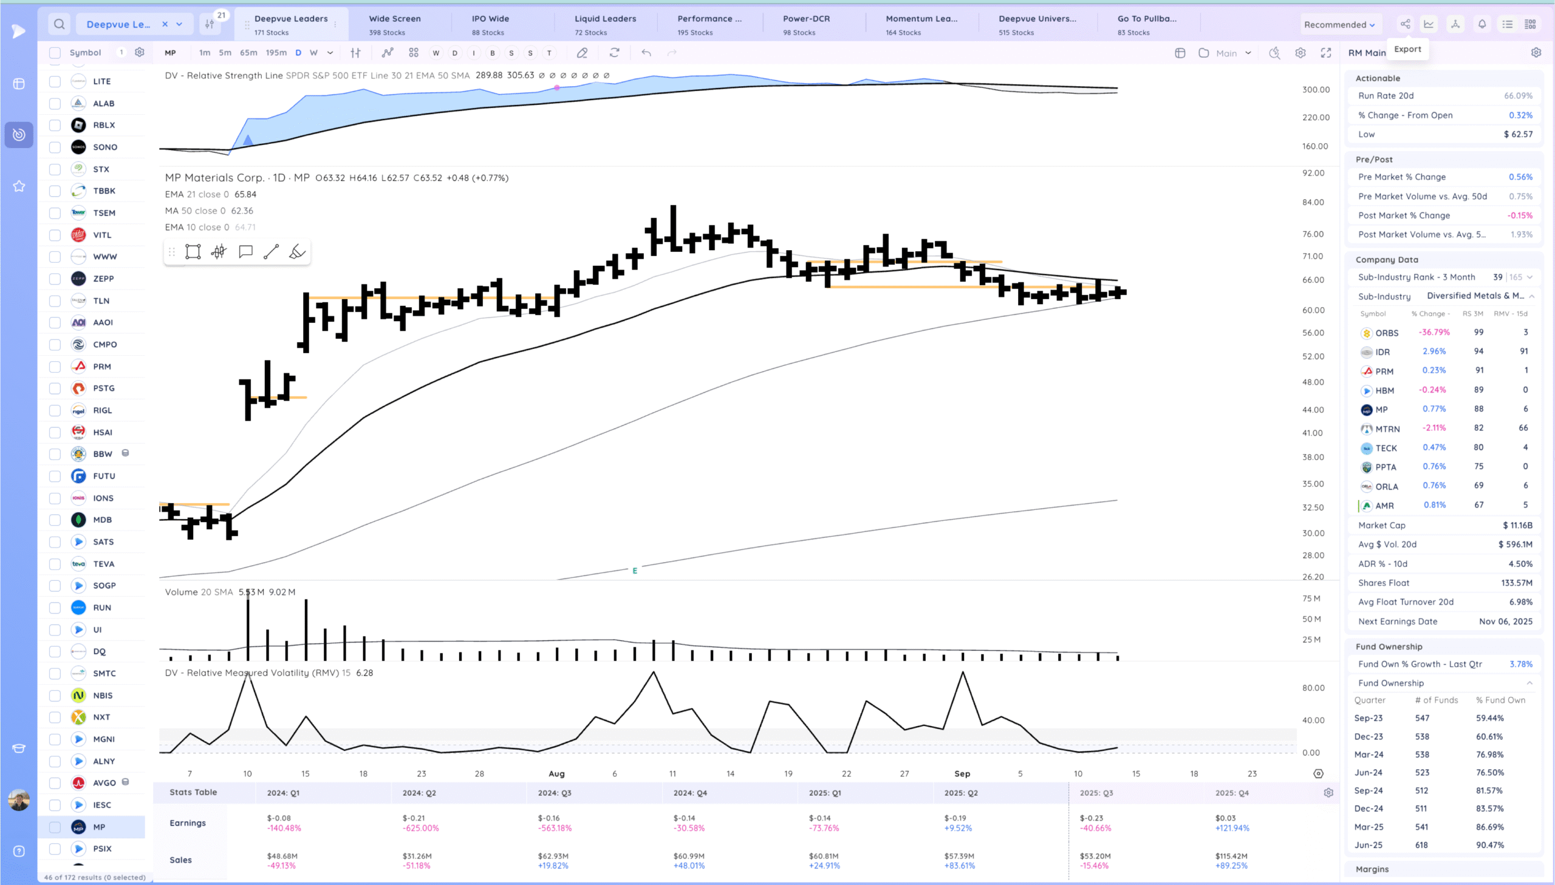
Task: Open the time axis settings circle icon
Action: coord(1319,774)
